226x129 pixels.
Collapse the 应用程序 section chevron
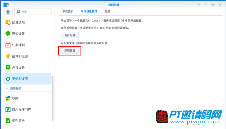click(x=7, y=89)
